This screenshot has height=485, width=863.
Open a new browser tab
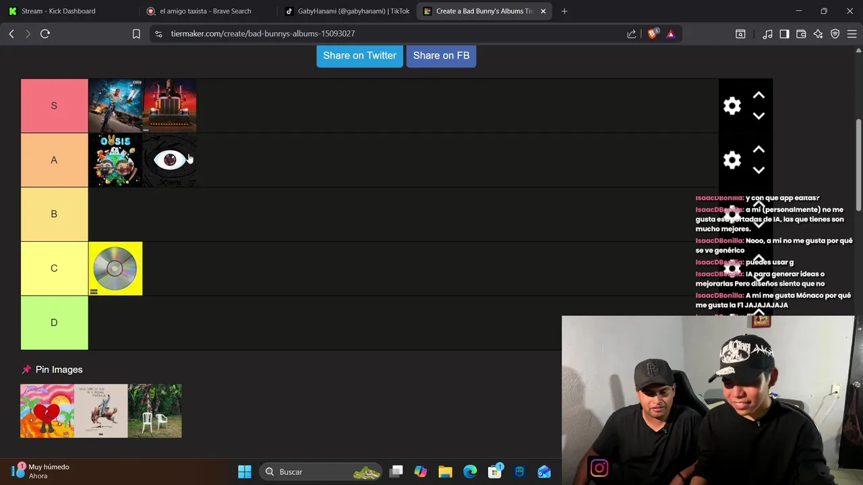coord(564,11)
